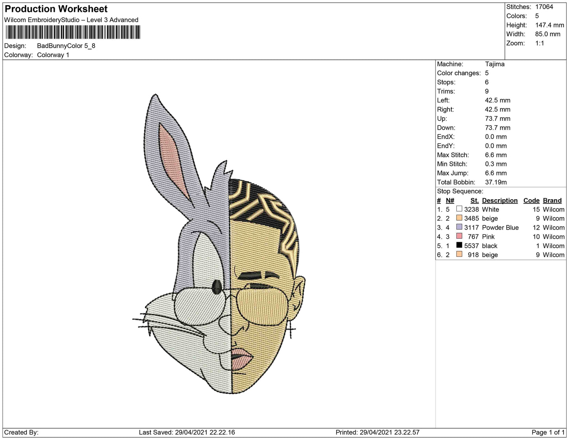Select the Total Bobbin value "37.19m"
The image size is (569, 438).
click(496, 182)
